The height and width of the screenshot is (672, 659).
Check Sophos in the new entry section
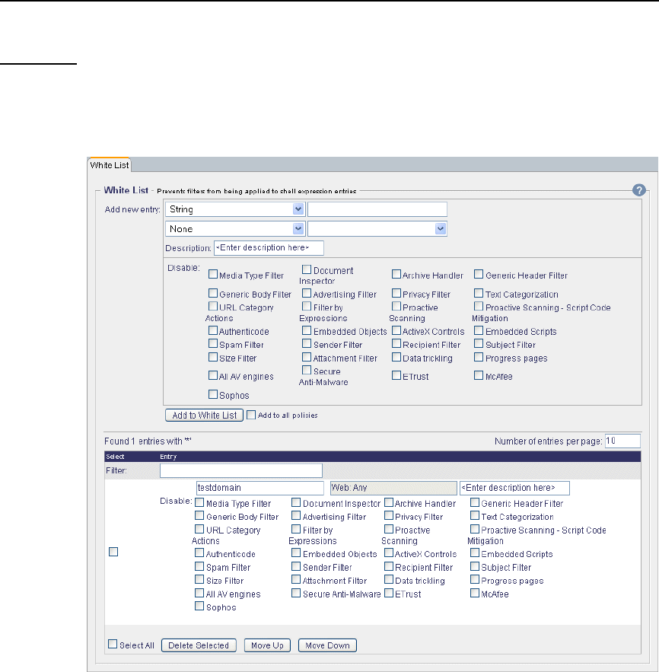click(213, 394)
